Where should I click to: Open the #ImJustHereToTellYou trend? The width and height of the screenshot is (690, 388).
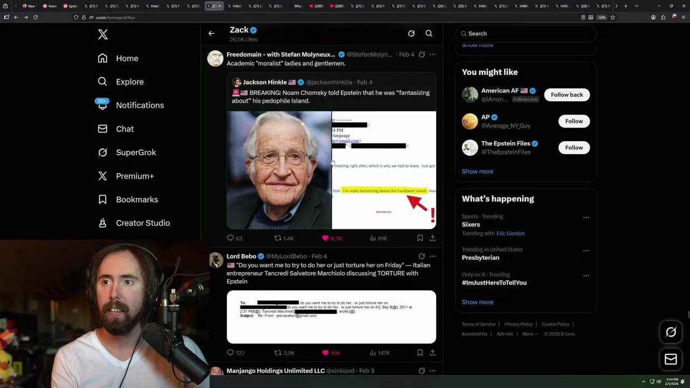(494, 283)
